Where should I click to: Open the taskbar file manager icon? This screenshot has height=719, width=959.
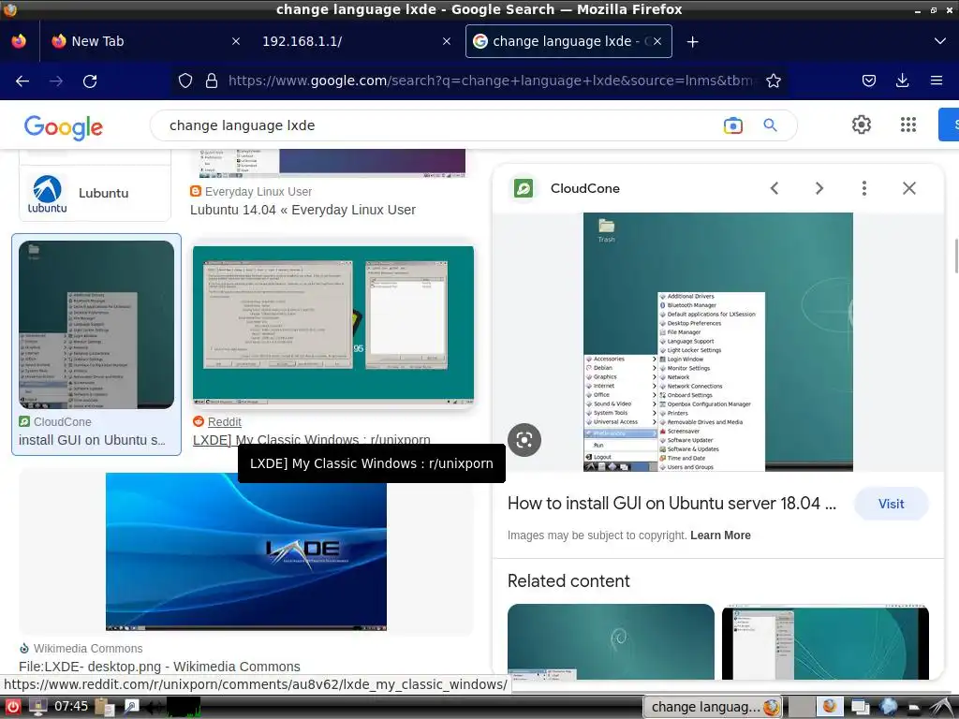coord(103,707)
